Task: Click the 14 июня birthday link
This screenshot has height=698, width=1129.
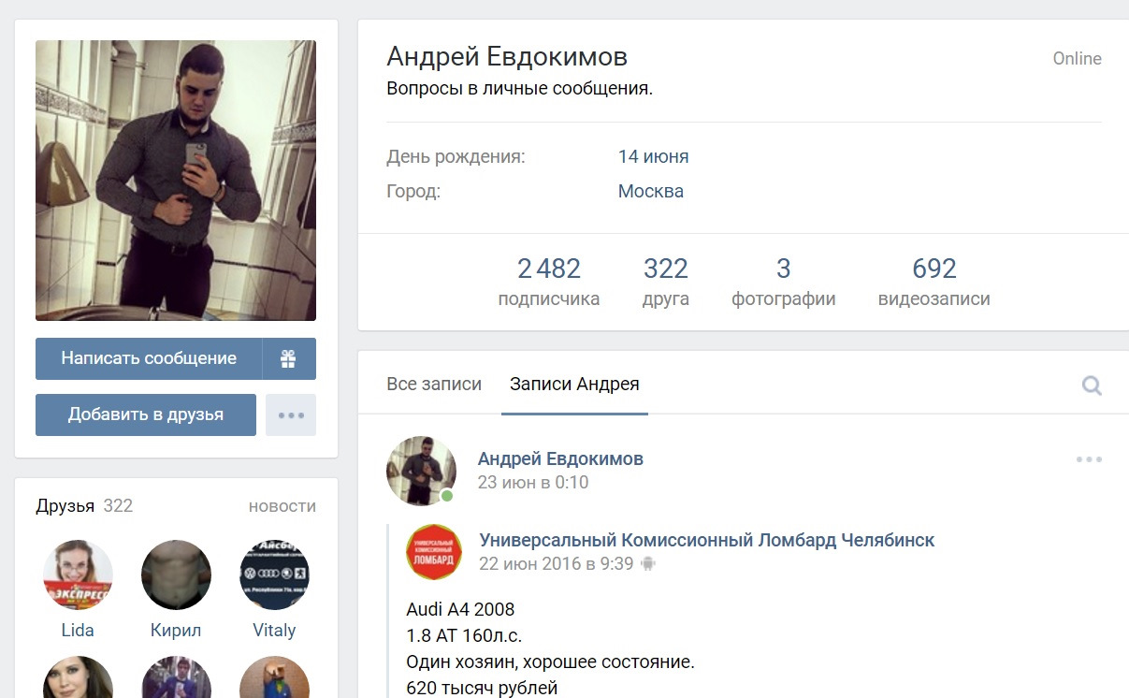Action: (x=653, y=156)
